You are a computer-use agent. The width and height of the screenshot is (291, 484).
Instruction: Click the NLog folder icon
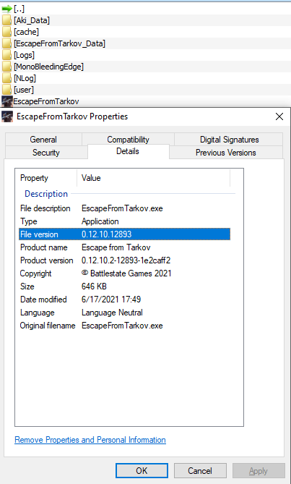(x=6, y=78)
